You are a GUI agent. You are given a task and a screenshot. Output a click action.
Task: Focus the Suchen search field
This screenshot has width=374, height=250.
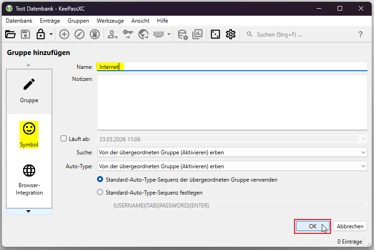pyautogui.click(x=305, y=34)
